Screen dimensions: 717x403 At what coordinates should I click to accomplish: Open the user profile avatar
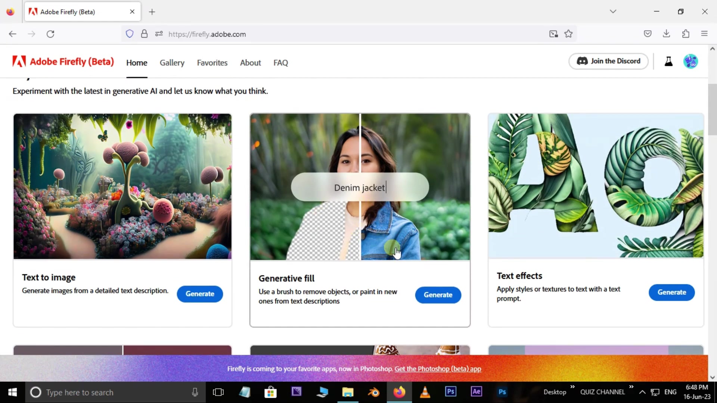[x=690, y=61]
